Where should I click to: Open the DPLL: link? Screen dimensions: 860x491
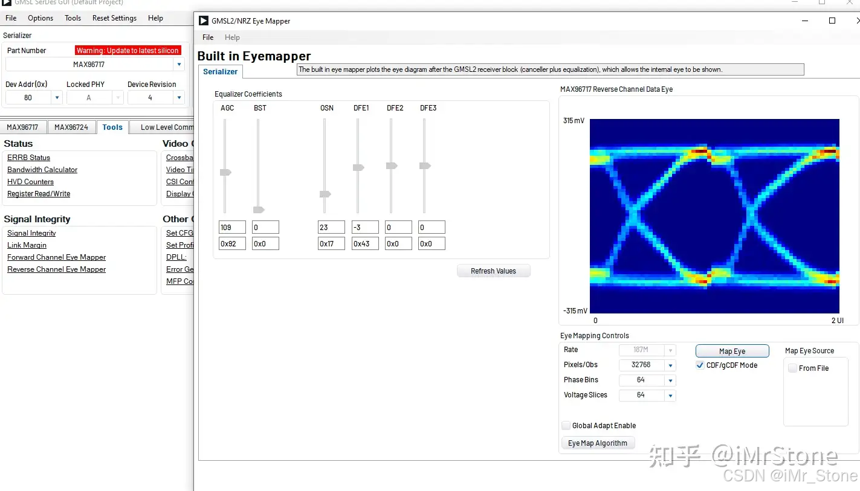(x=176, y=257)
